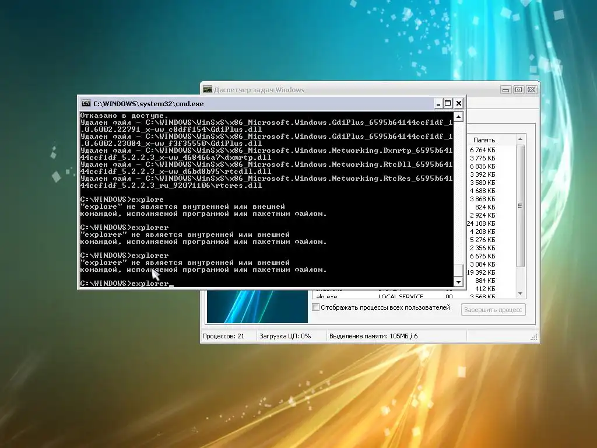
Task: Click the cmd.exe window title text
Action: coord(149,104)
